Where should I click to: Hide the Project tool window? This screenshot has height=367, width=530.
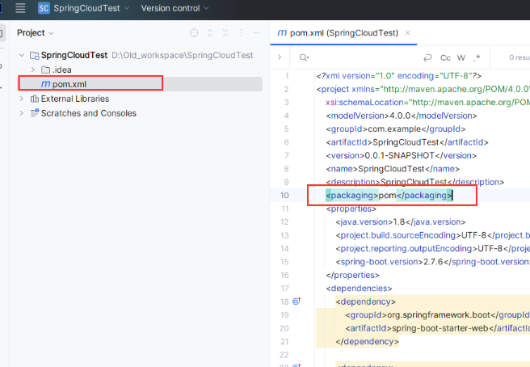point(257,33)
